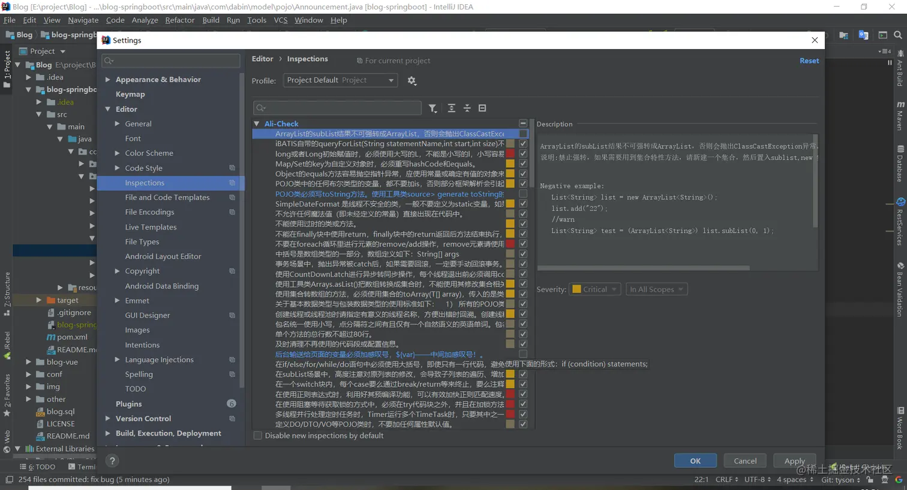Open the Tools menu
Screen dimensions: 907x490
click(x=257, y=20)
